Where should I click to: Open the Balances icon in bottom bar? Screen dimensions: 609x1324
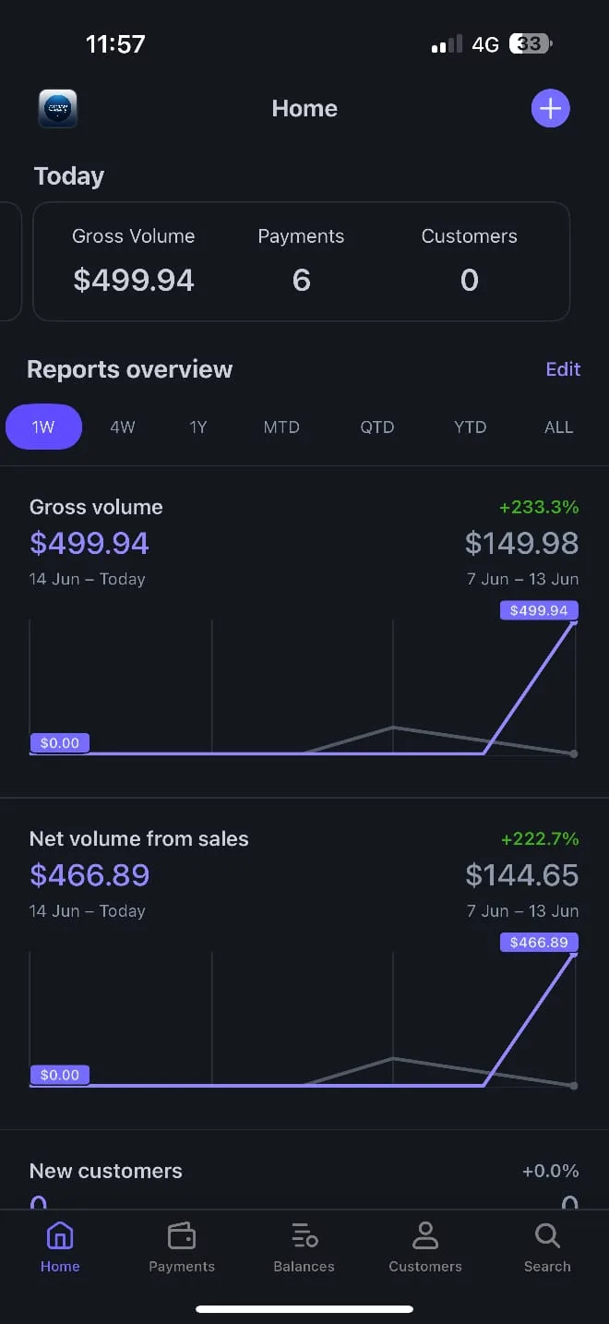[304, 1235]
